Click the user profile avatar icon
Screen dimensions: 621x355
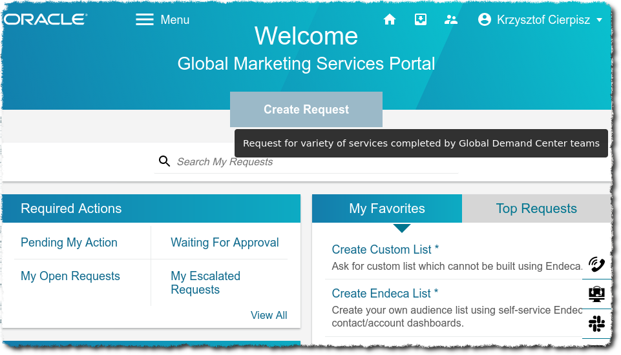point(485,20)
